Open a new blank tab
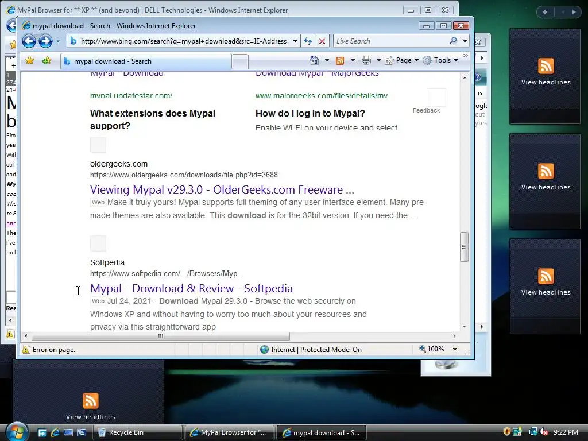The width and height of the screenshot is (588, 441). [x=240, y=61]
